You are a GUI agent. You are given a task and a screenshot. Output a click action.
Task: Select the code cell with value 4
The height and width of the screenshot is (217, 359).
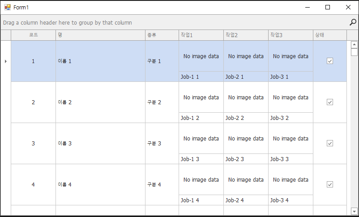(x=34, y=184)
